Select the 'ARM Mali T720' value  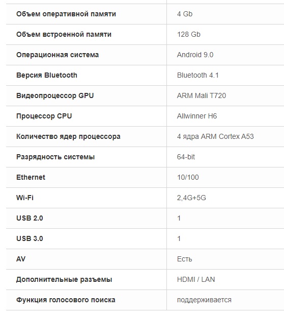(202, 95)
